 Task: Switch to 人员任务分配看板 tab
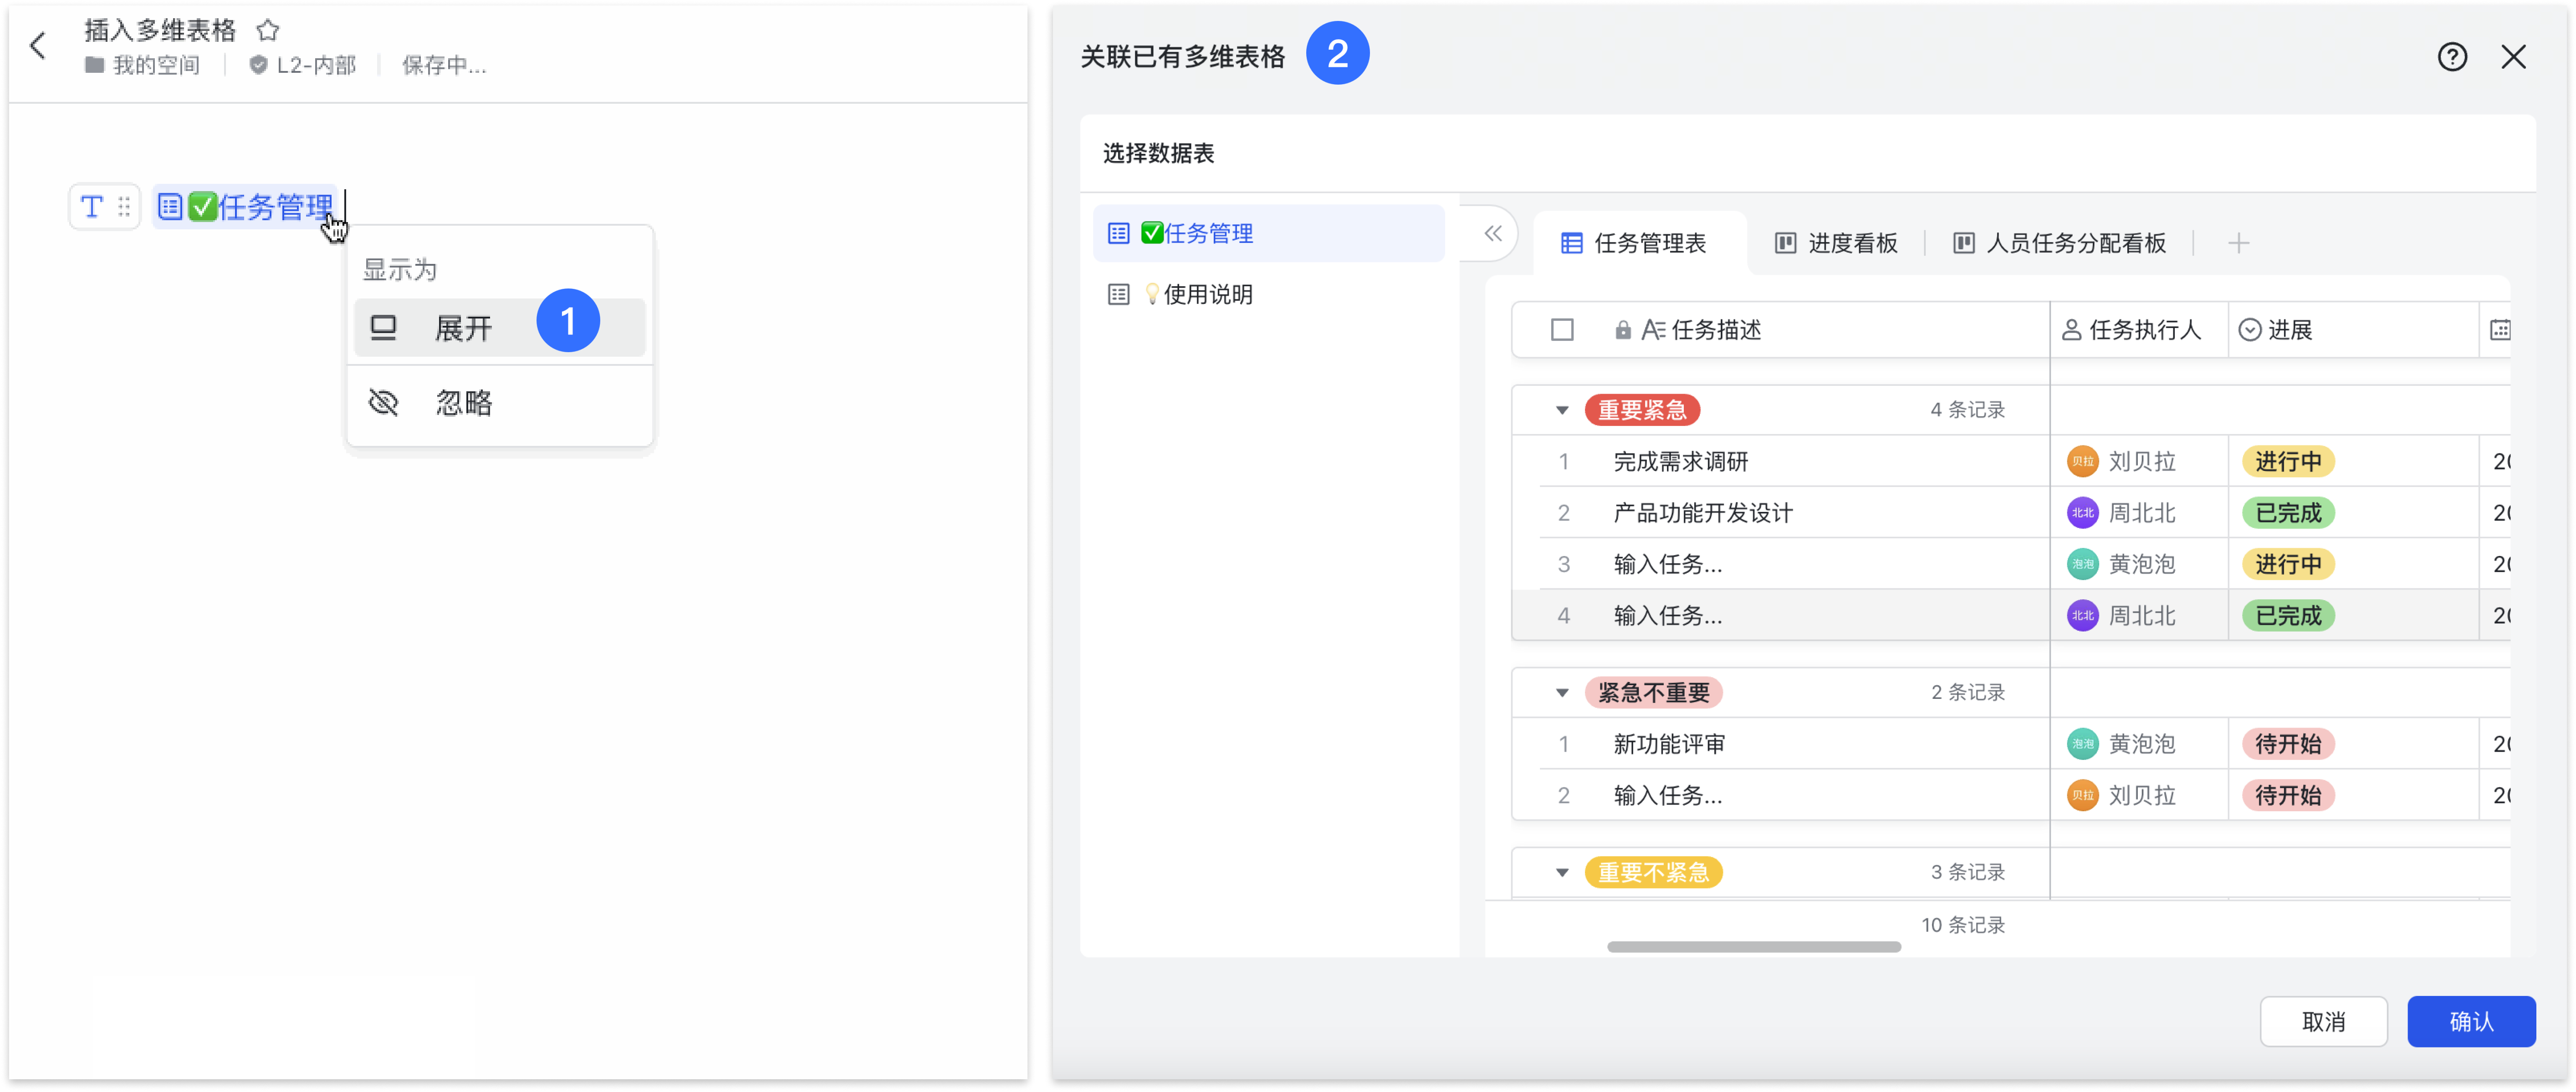(2060, 243)
